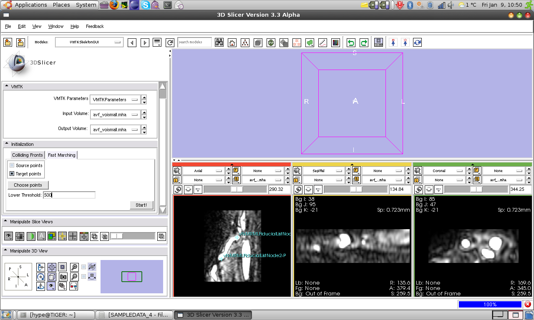Image resolution: width=534 pixels, height=320 pixels.
Task: Click the Sagittal slice offset slider
Action: 355,190
